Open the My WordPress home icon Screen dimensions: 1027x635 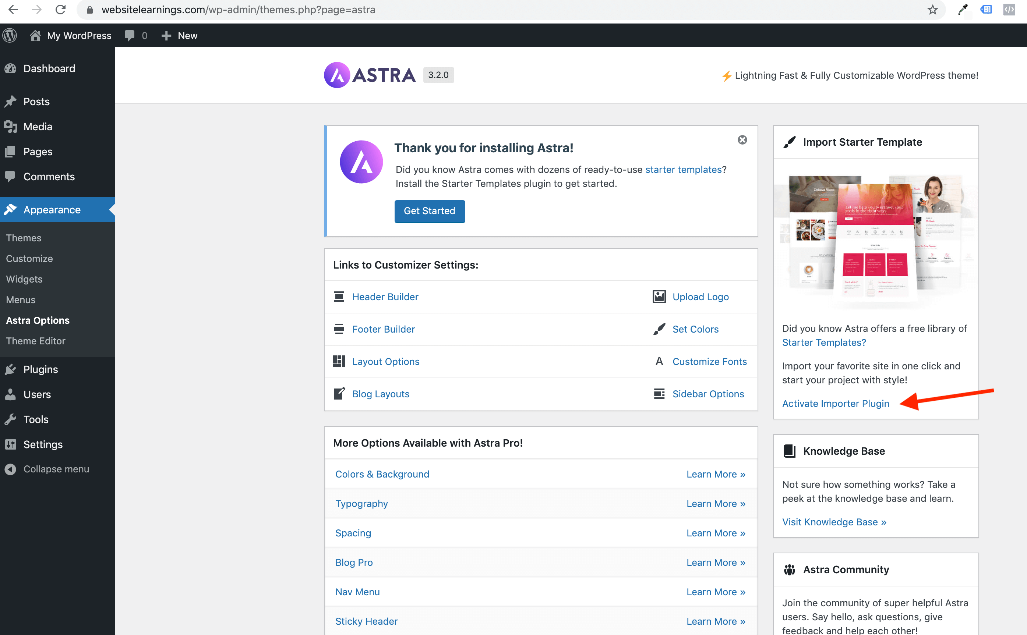pos(35,35)
